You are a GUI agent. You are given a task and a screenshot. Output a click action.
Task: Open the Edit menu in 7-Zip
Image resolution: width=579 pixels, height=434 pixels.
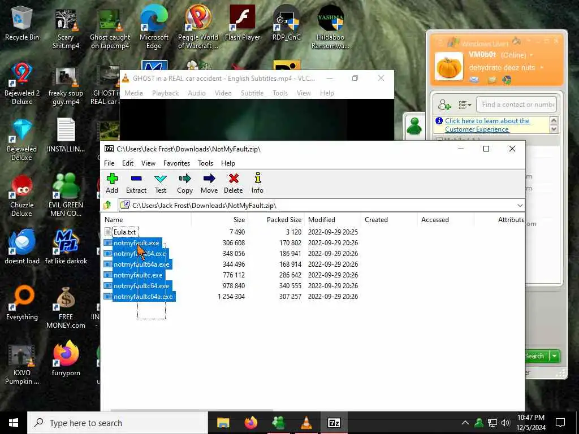click(x=128, y=163)
